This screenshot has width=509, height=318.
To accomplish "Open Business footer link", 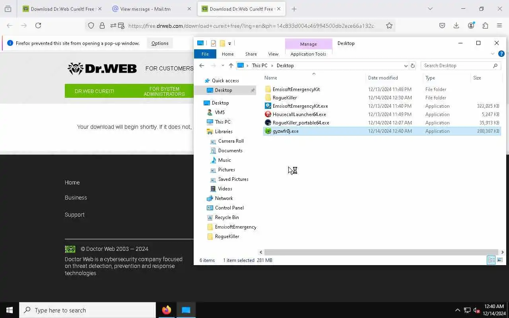I will click(76, 198).
